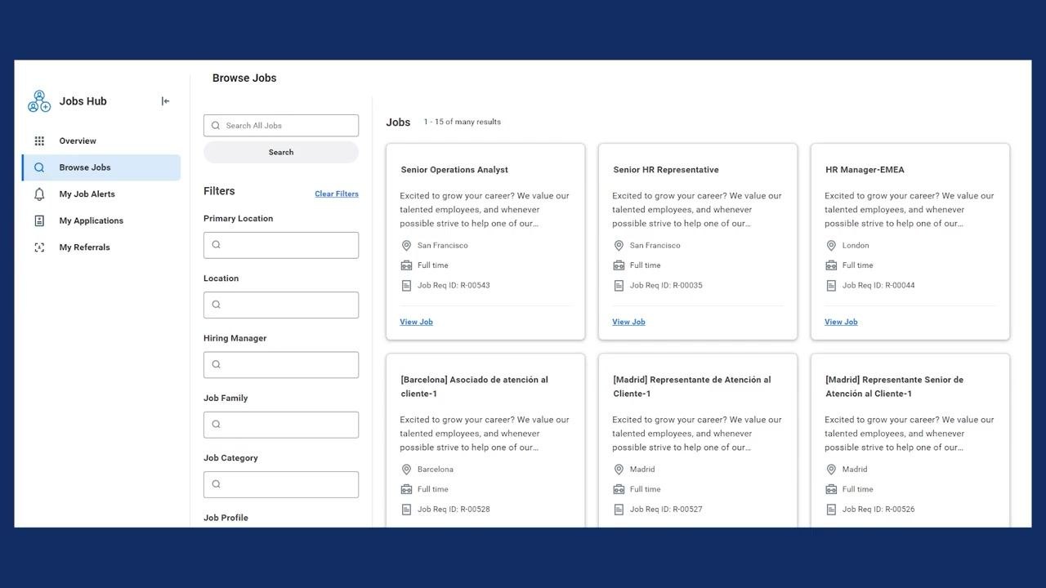
Task: Open the Hiring Manager filter field
Action: [x=281, y=365]
